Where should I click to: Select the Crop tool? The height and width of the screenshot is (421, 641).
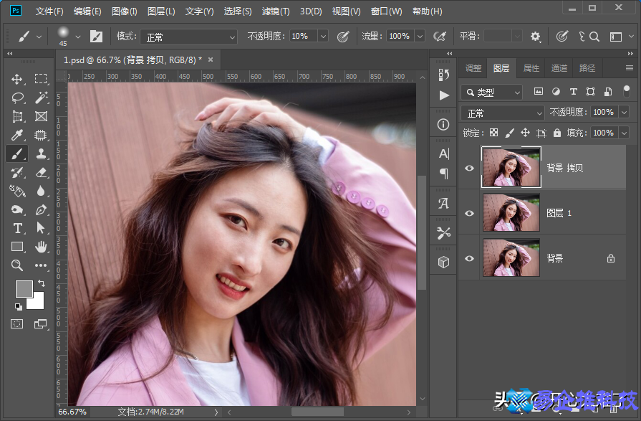[x=18, y=116]
